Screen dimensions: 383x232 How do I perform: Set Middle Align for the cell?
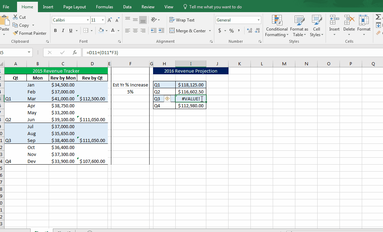coord(135,20)
